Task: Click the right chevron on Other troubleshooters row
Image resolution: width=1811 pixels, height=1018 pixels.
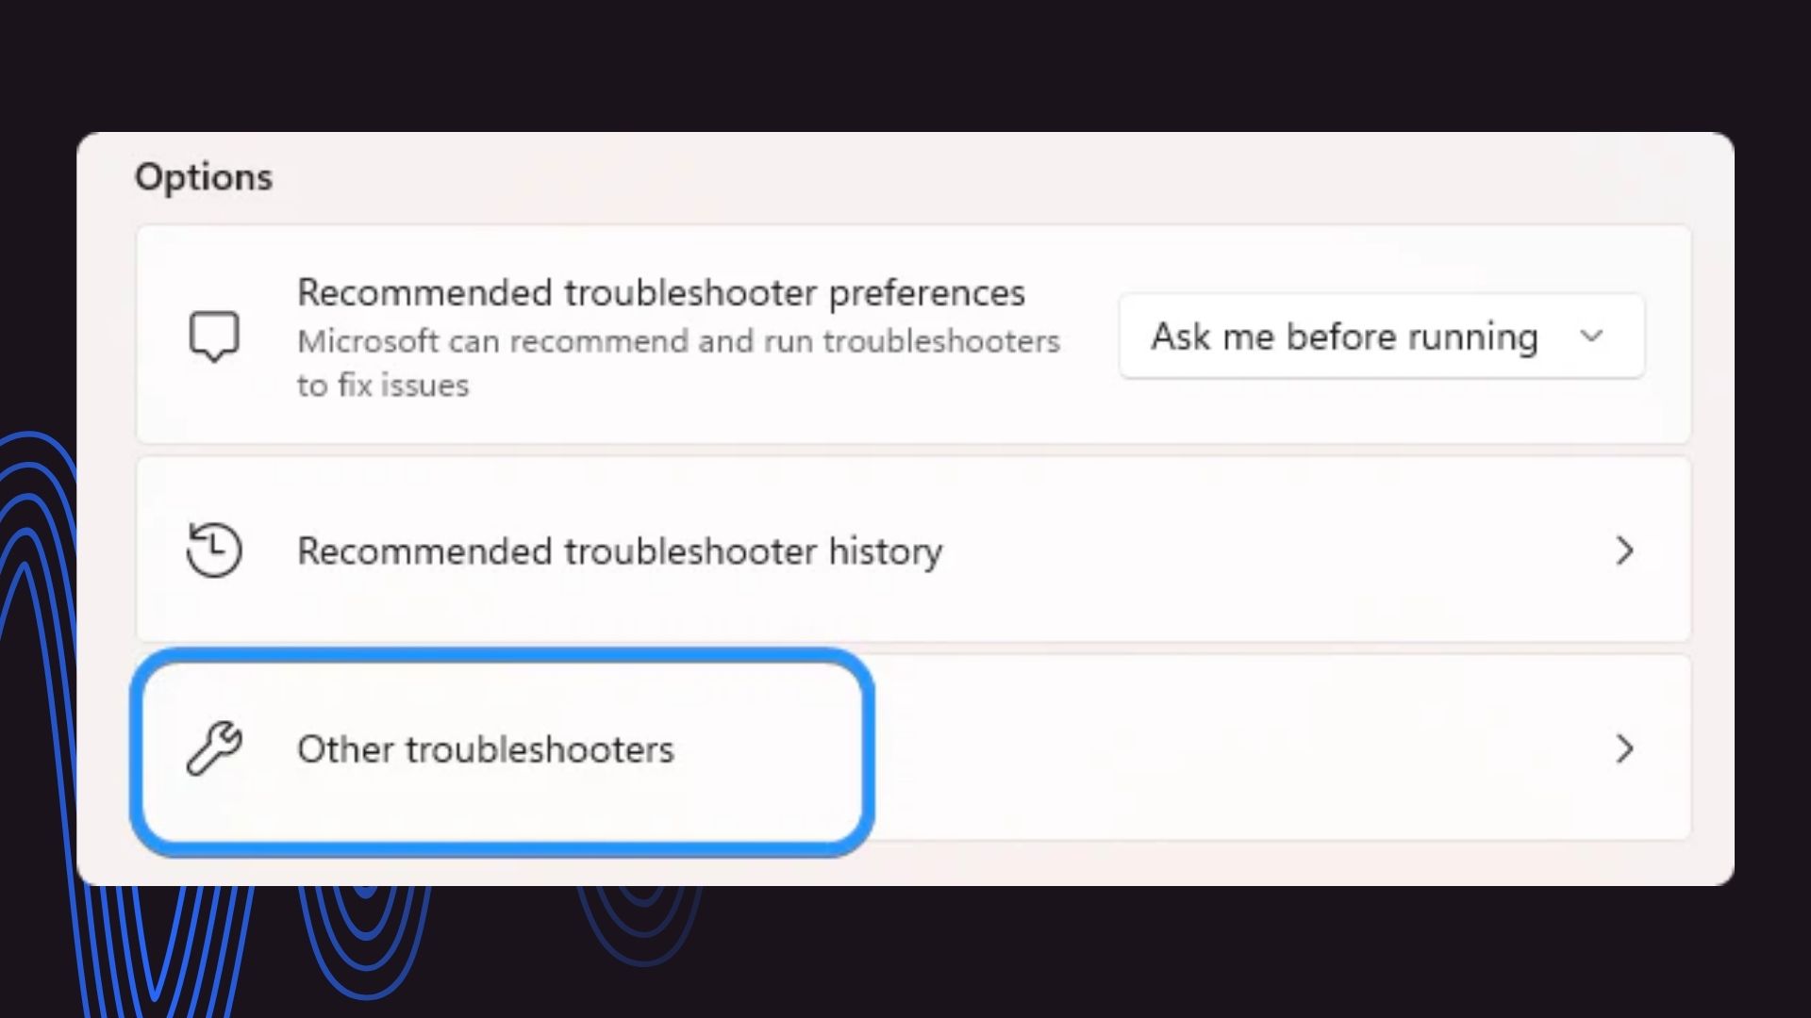Action: [x=1624, y=748]
